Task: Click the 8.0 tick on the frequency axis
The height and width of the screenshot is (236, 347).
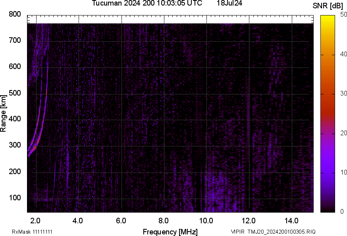Action: click(164, 221)
